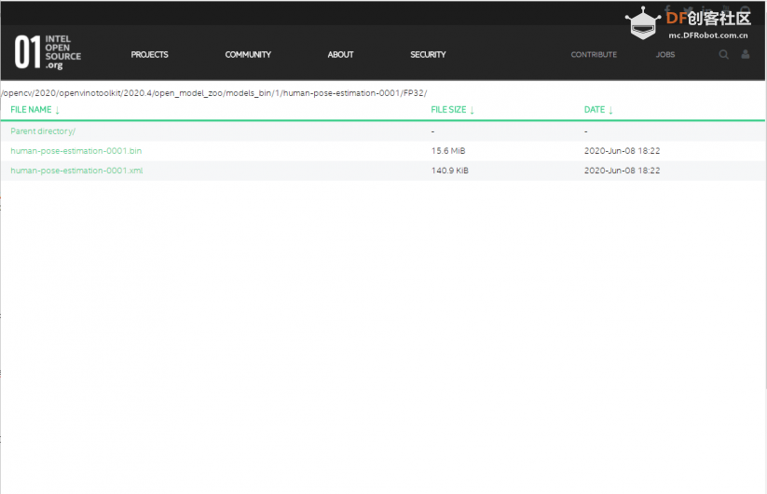The width and height of the screenshot is (767, 494).
Task: Go to the Contribute page
Action: [x=594, y=54]
